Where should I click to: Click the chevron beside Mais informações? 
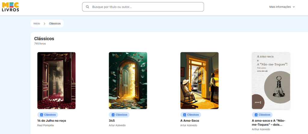point(294,7)
